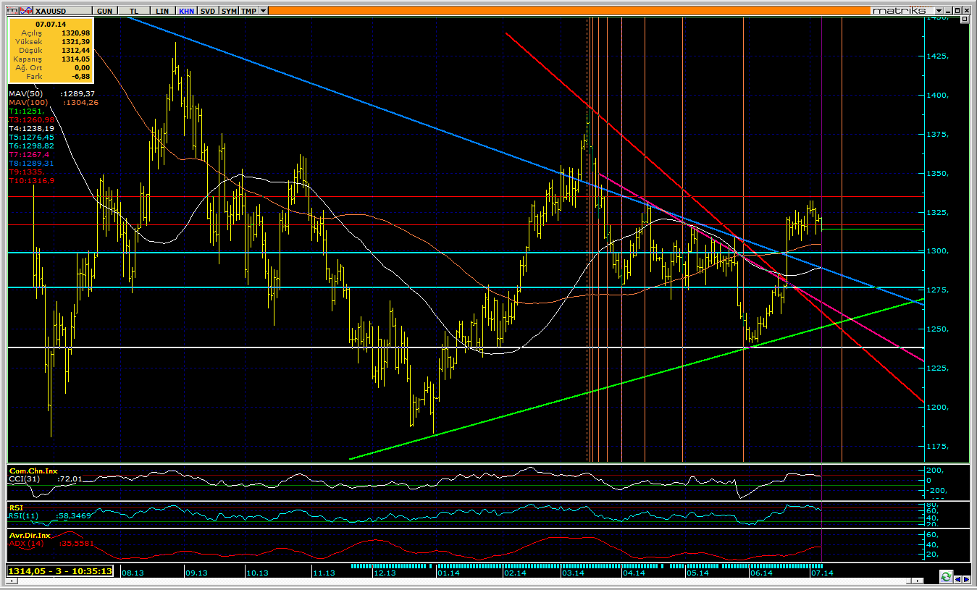Click the green refresh icon
977x590 pixels.
pos(946,577)
